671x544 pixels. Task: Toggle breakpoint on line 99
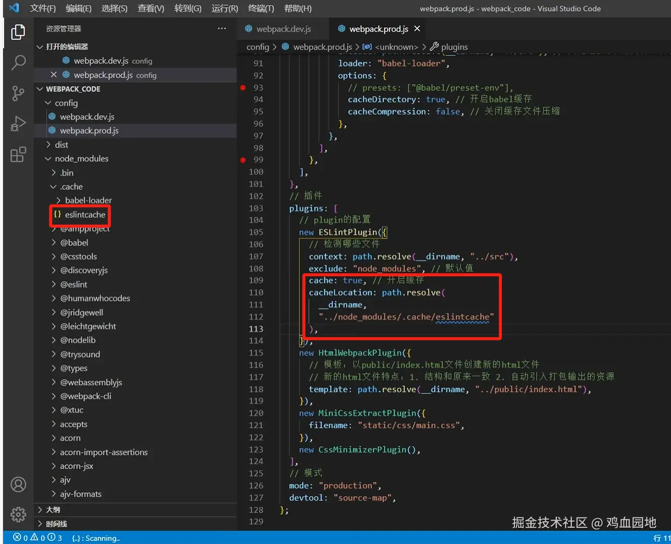tap(243, 160)
